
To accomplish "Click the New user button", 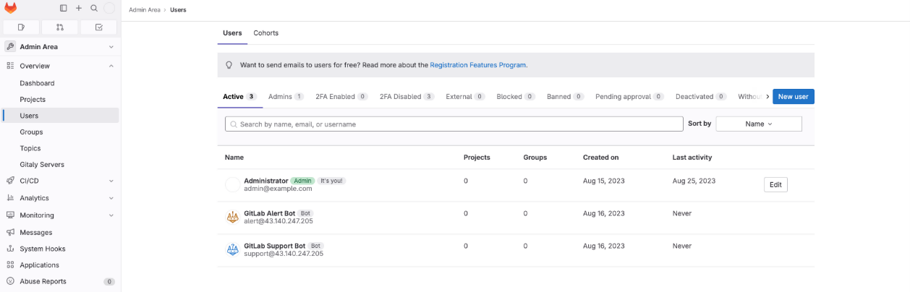I will [x=794, y=97].
